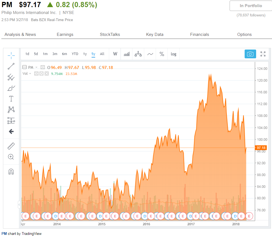This screenshot has height=239, width=272.
Task: Click the In Portfolio button
Action: click(x=250, y=5)
